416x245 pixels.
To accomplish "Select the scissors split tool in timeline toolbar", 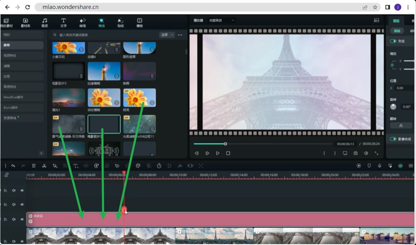I will (44, 166).
